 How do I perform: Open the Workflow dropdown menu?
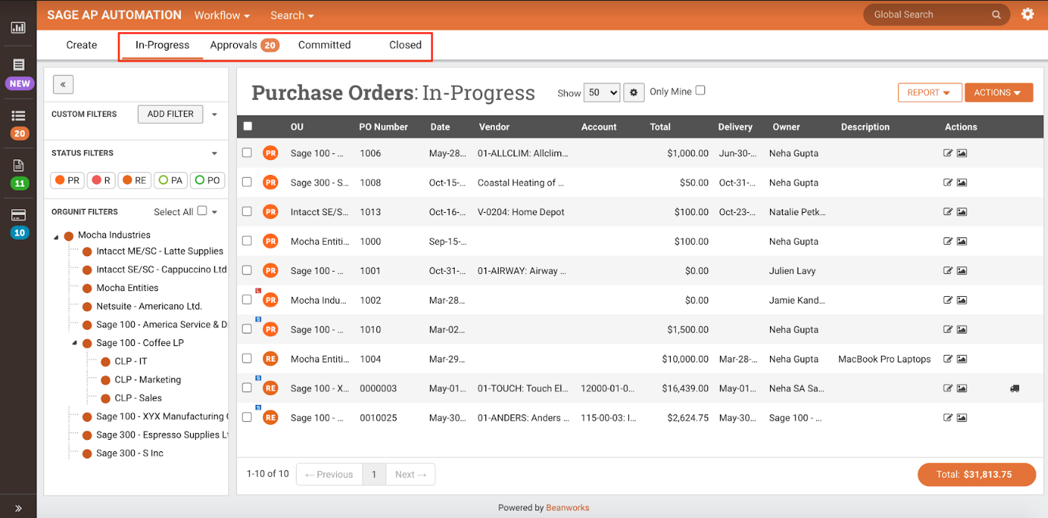[222, 15]
